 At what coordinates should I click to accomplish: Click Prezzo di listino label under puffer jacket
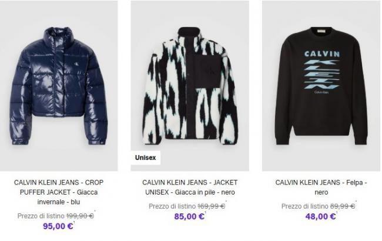coord(41,216)
